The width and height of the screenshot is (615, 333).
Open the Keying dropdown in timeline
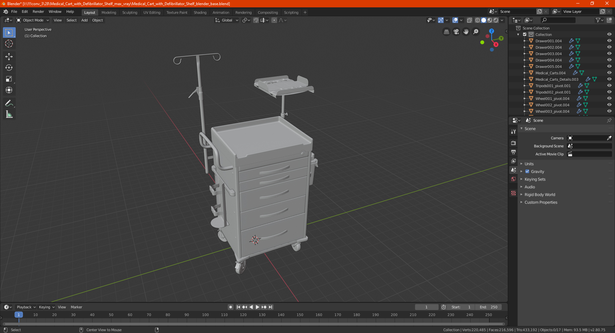[47, 307]
